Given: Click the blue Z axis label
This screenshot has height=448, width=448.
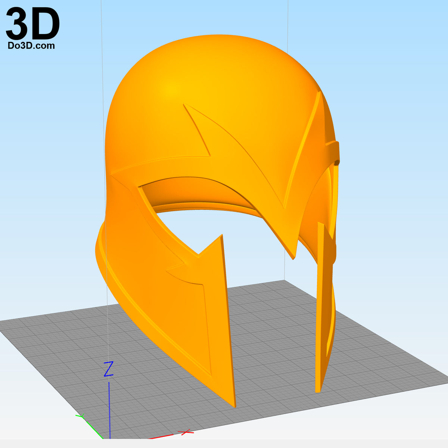Looking at the screenshot, I should click(x=108, y=369).
